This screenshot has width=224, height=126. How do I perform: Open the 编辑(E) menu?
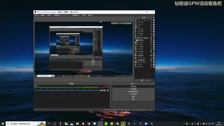pos(43,15)
